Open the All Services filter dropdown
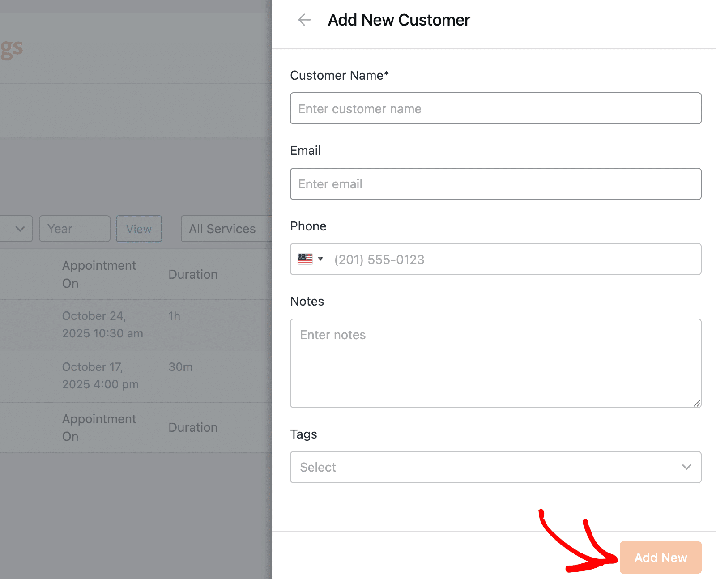The height and width of the screenshot is (579, 716). 226,229
